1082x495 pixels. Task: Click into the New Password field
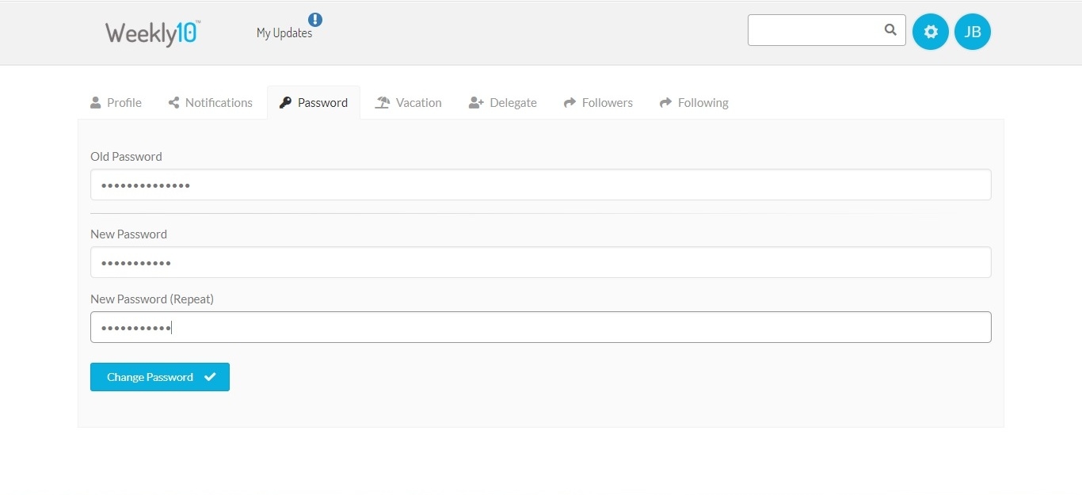[x=540, y=262]
